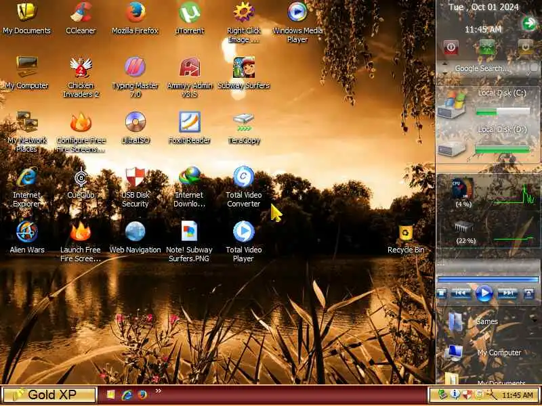
Task: Click the green sidebar button
Action: click(487, 47)
